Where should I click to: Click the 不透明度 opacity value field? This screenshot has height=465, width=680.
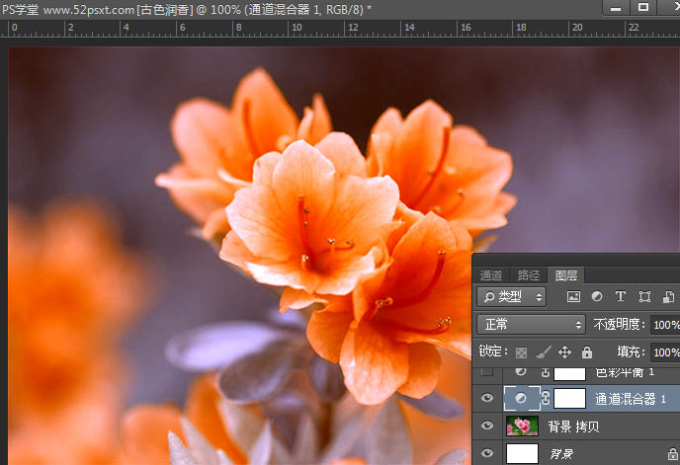click(x=664, y=325)
